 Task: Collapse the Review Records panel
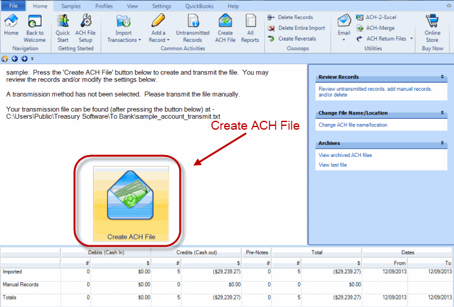442,76
